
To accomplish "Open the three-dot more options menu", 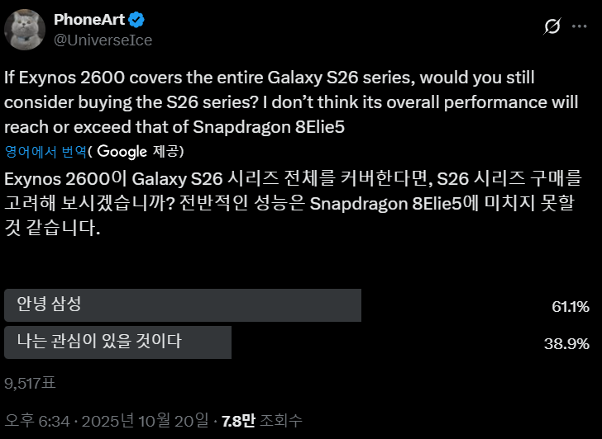I will [x=582, y=27].
